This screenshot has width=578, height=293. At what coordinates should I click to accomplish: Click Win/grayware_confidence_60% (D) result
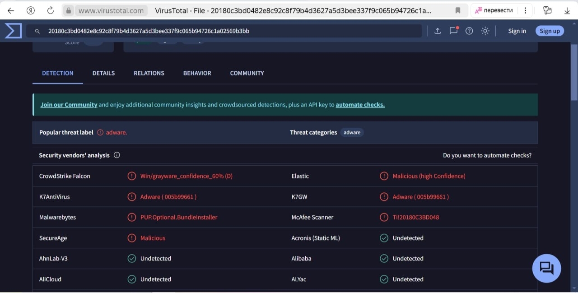click(x=186, y=176)
